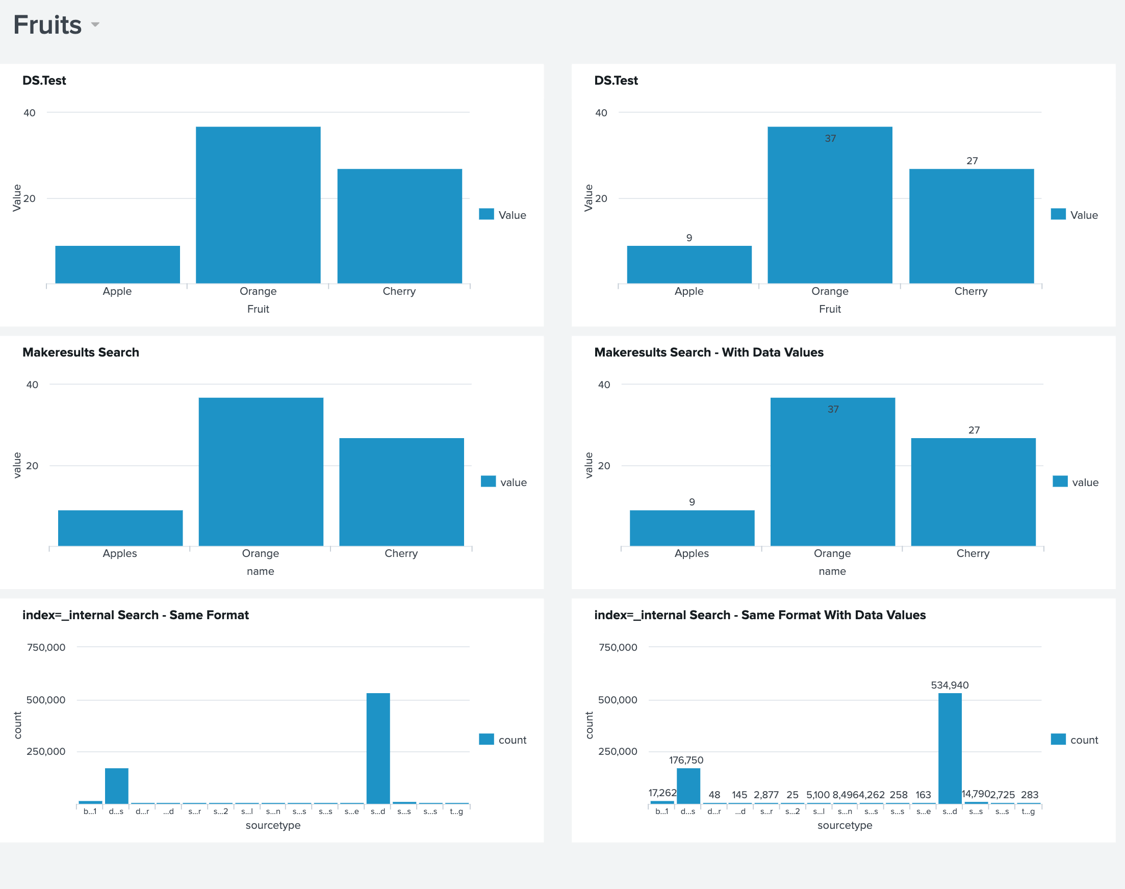Click the sourcetype axis label on bottom-left chart
Viewport: 1125px width, 889px height.
tap(273, 825)
